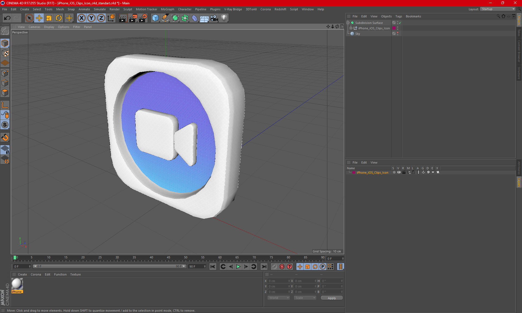Toggle Subdivision Surface green enable checkmark
This screenshot has height=313, width=522.
pos(400,23)
